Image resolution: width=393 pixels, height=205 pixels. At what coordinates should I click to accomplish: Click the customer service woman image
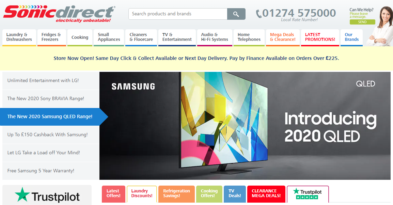pos(380,26)
